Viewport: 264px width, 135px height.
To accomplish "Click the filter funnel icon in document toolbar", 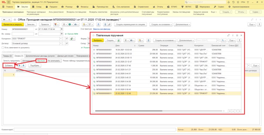I will 90,25.
